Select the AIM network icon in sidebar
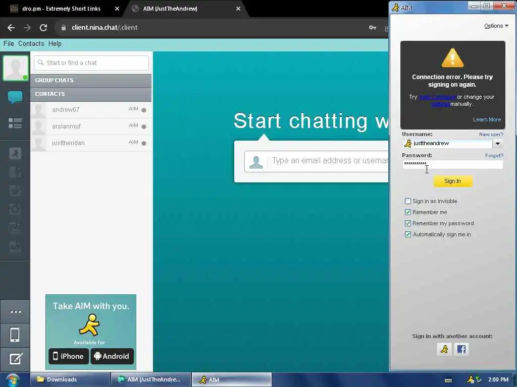 click(15, 153)
